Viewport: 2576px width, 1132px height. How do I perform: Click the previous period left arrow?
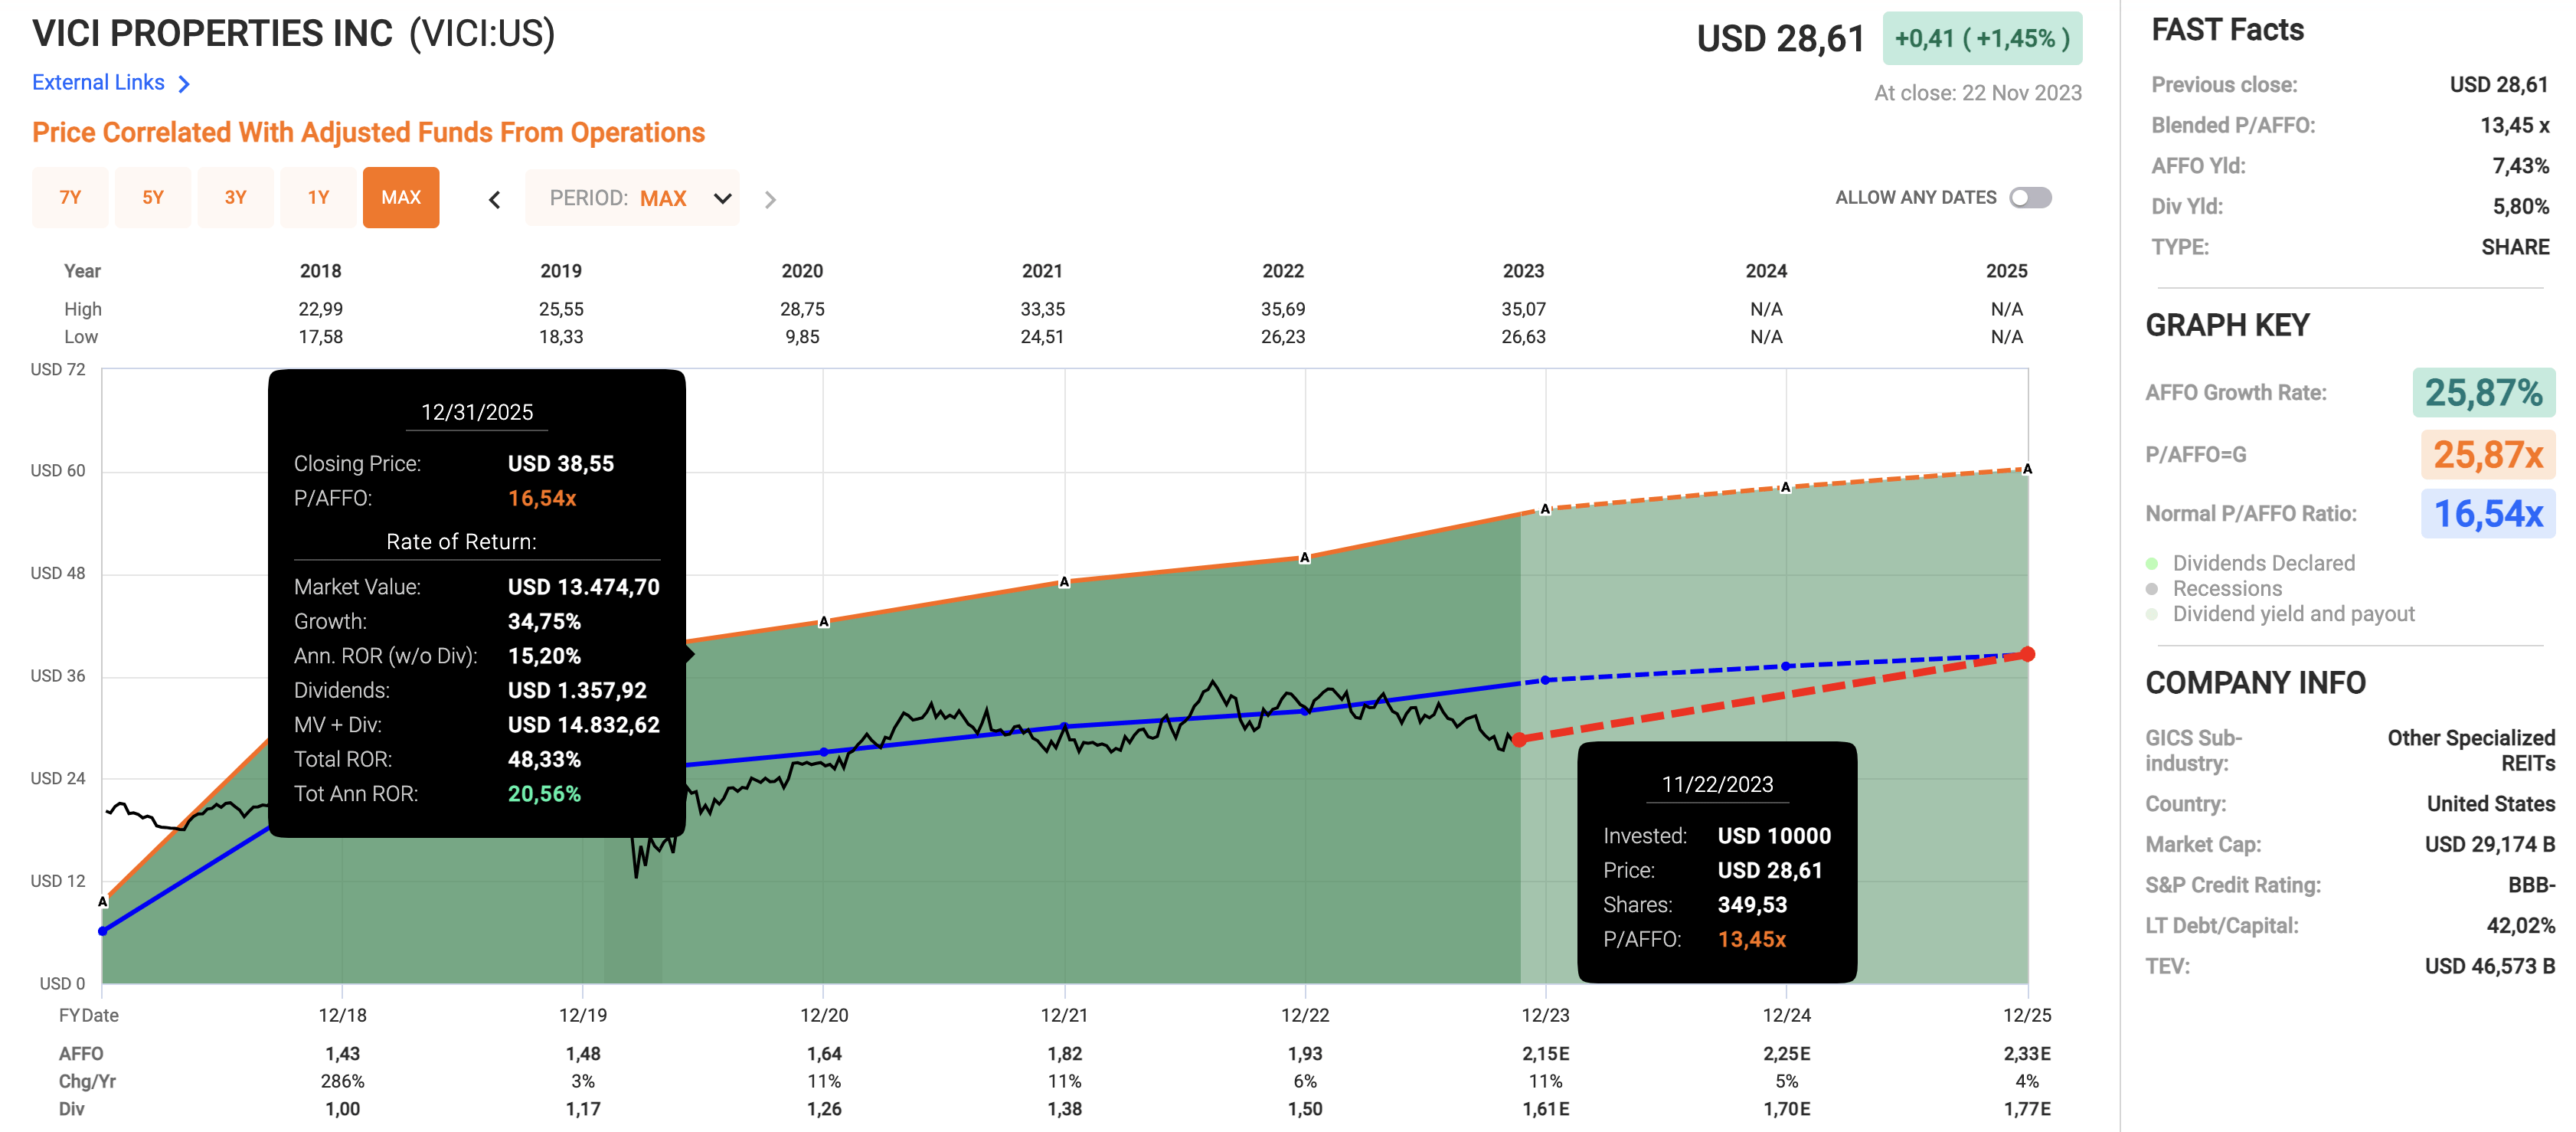[x=494, y=200]
